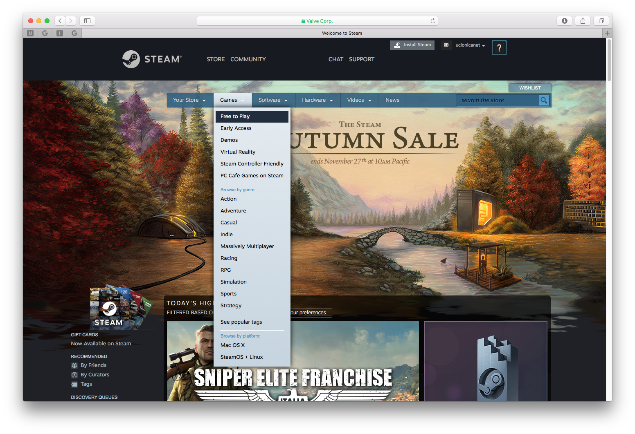Click the Steam logo in header

click(152, 59)
